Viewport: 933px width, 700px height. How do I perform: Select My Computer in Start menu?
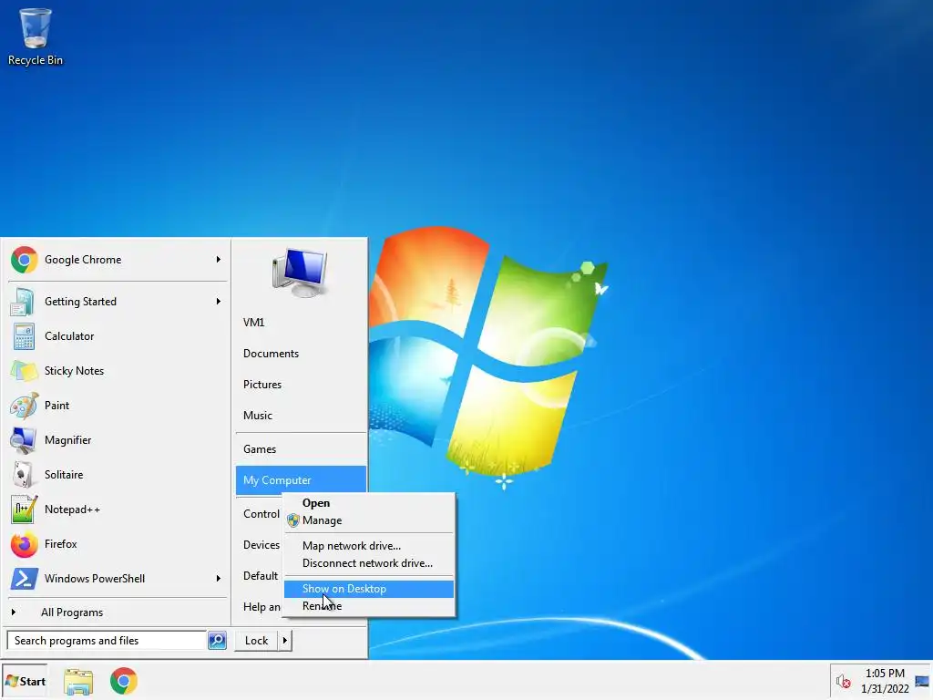[301, 480]
